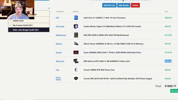Click the Corsair 4000D case thumbnail

click(x=76, y=70)
